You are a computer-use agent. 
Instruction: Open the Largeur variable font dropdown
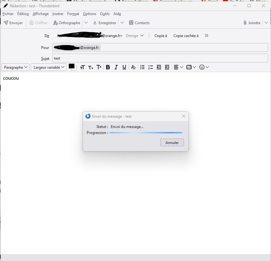tap(49, 67)
